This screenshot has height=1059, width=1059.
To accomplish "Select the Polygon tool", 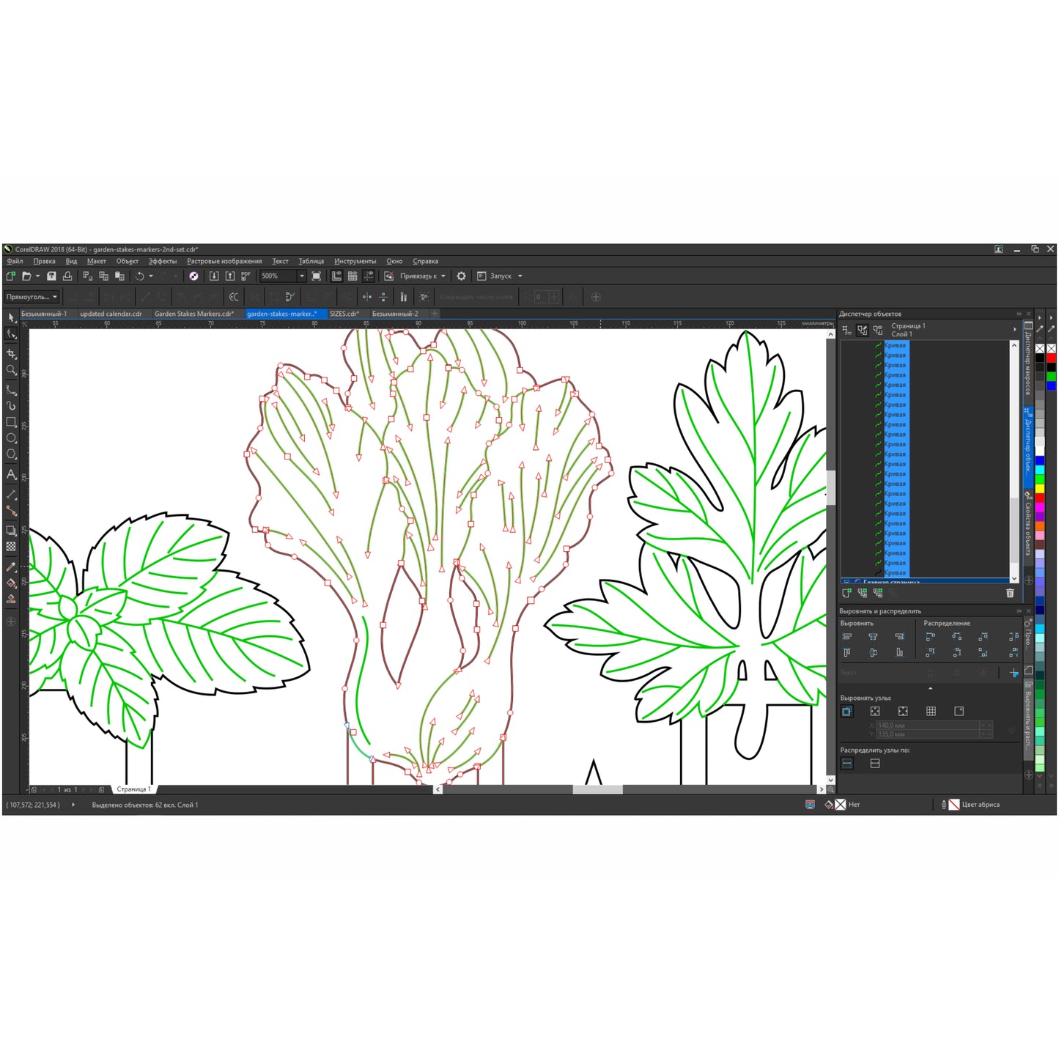I will click(x=11, y=454).
